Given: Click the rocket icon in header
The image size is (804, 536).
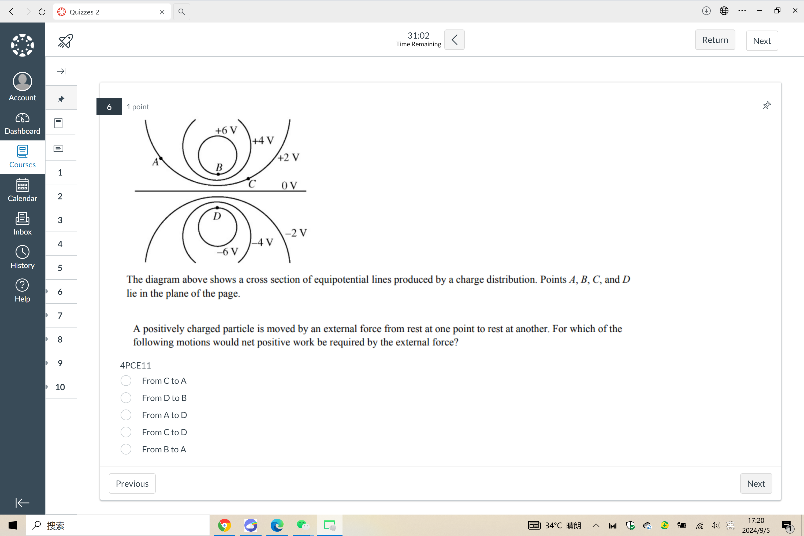Looking at the screenshot, I should coord(65,41).
